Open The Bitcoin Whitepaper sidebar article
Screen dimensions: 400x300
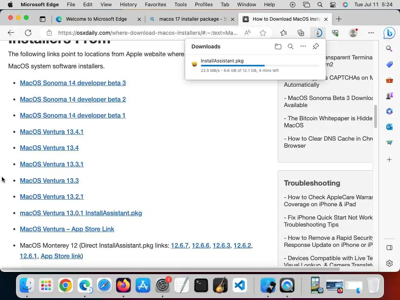(x=328, y=122)
